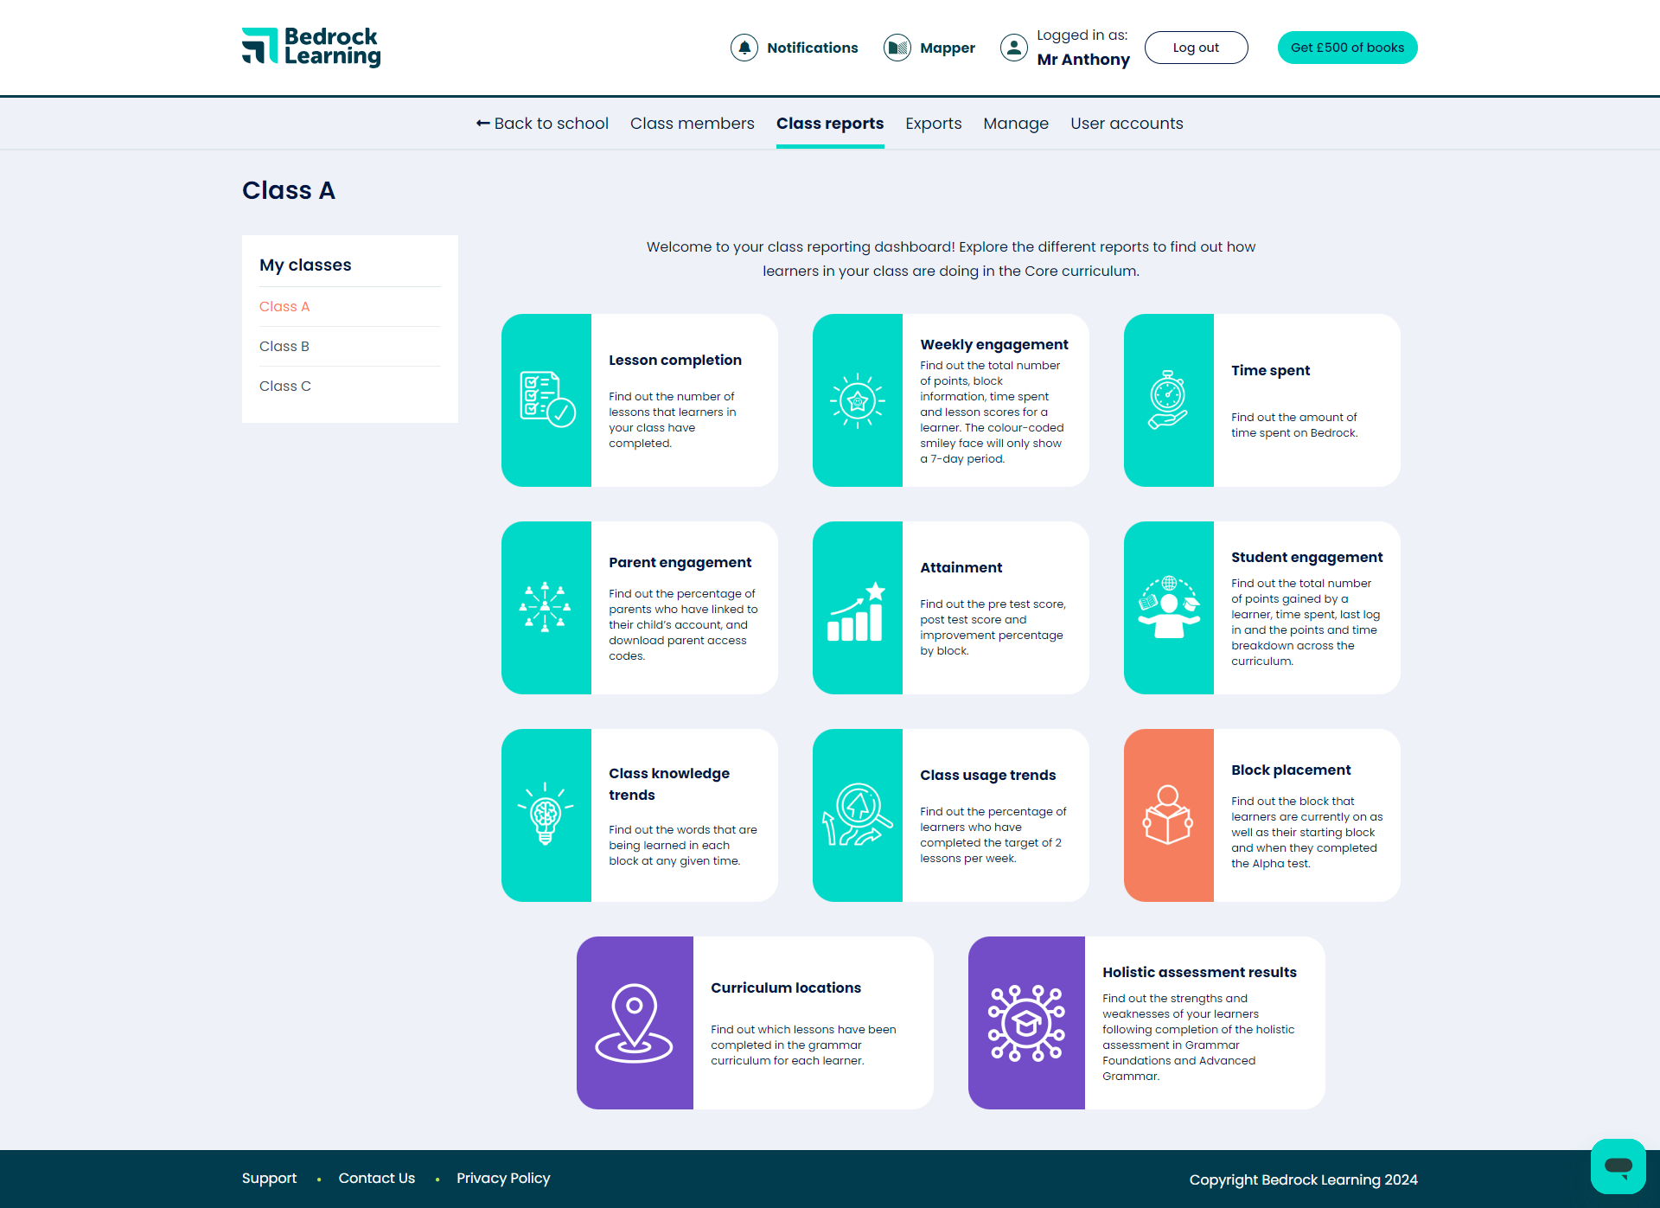1660x1208 pixels.
Task: Open Curriculum locations map pin icon
Action: pyautogui.click(x=634, y=1023)
